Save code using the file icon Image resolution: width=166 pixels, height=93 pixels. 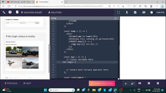[135, 12]
